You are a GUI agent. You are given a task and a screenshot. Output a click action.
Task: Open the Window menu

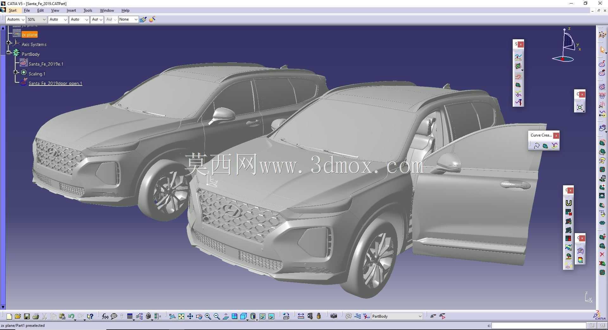tap(107, 10)
